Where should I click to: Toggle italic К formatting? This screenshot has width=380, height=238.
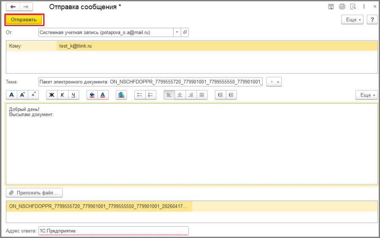tap(62, 95)
